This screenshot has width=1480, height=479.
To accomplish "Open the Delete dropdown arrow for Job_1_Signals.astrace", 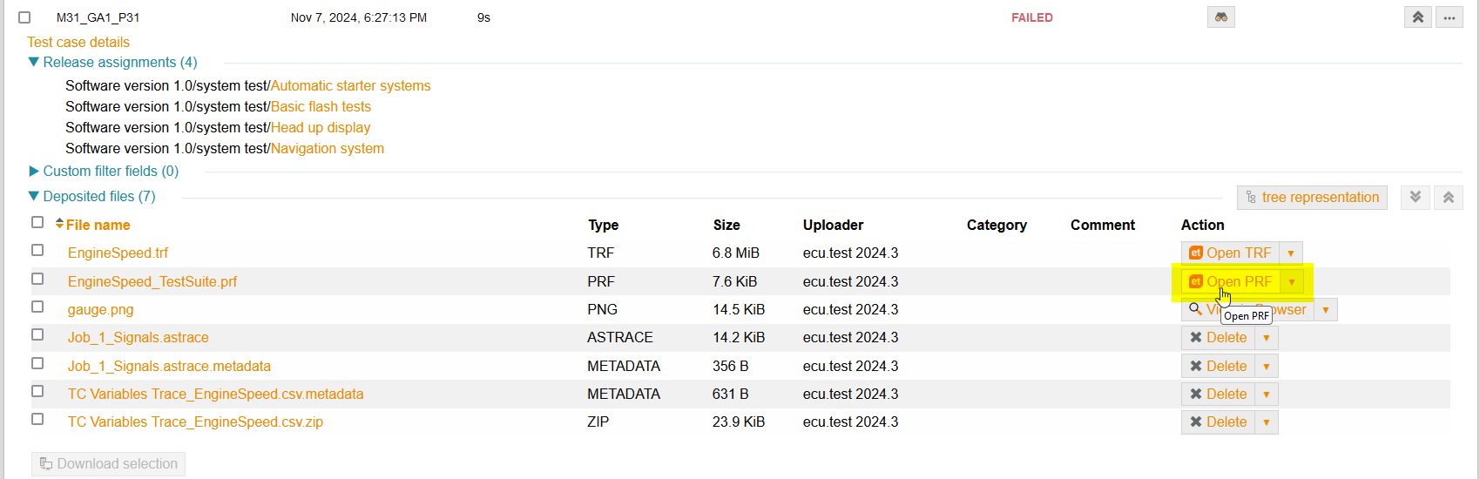I will 1267,338.
